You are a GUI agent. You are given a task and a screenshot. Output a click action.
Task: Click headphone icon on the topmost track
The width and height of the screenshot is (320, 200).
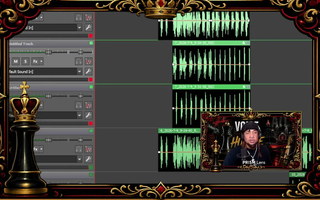(x=79, y=17)
